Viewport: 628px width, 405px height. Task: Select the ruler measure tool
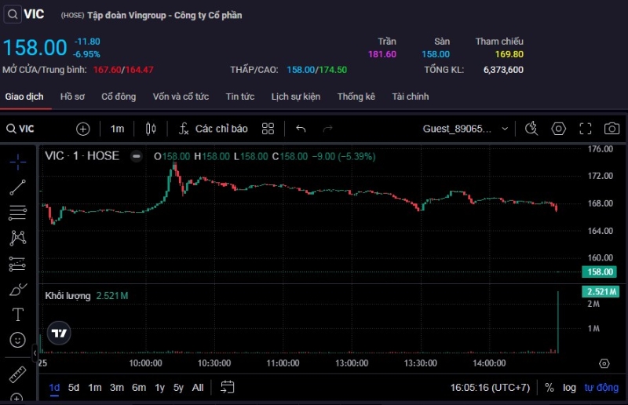[x=17, y=374]
